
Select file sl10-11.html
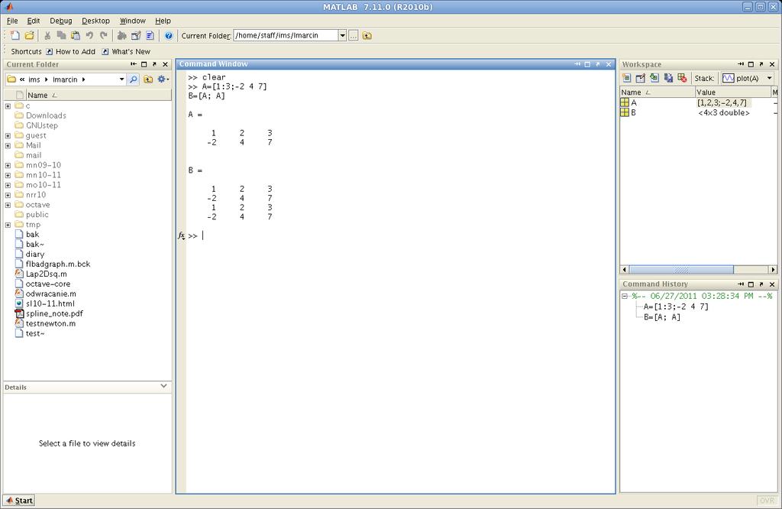click(50, 303)
